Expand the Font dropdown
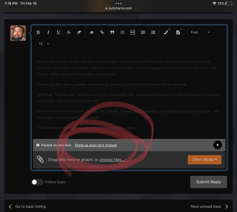237x212 pixels. 200,33
